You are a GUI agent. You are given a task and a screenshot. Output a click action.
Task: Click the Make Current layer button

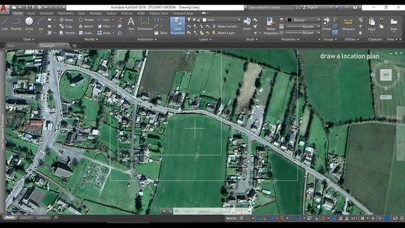click(x=225, y=27)
